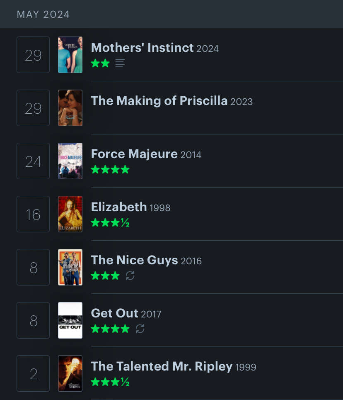This screenshot has width=343, height=400.
Task: Click the four-star rating under Force Majeure
Action: coord(110,169)
